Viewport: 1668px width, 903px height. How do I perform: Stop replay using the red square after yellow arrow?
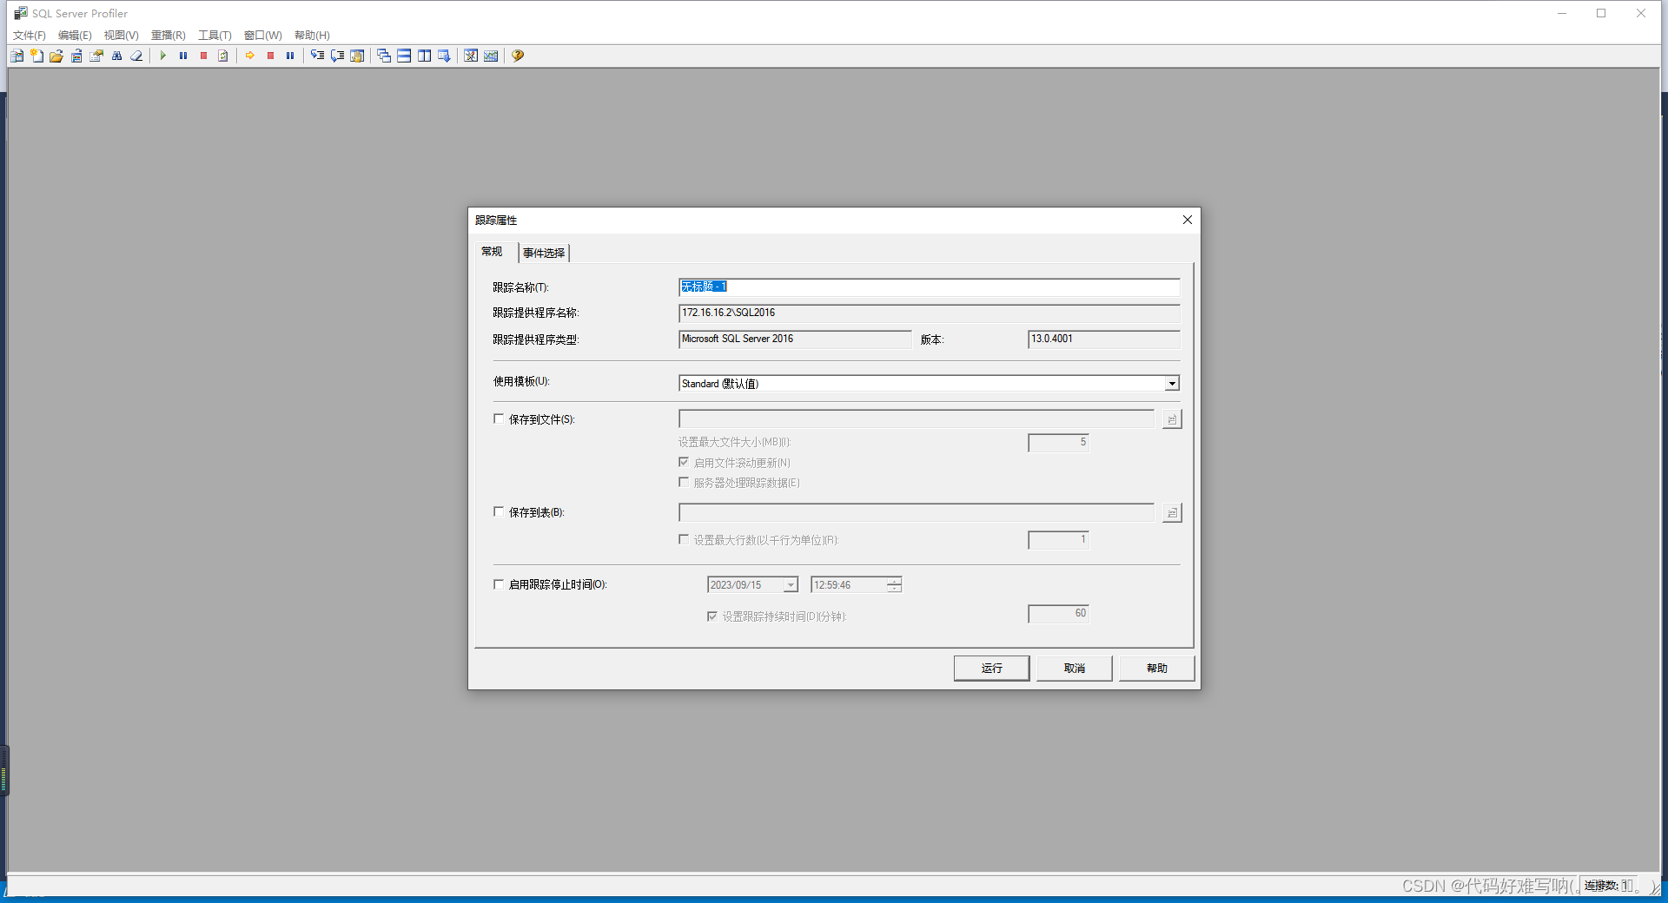tap(270, 56)
